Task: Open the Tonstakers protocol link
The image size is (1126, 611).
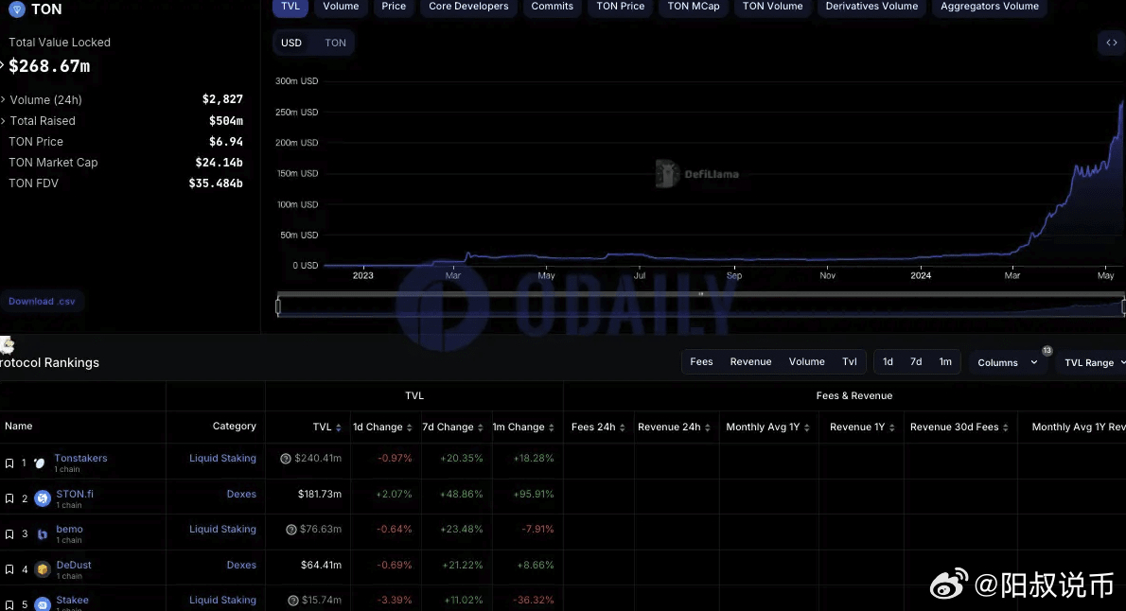Action: click(80, 458)
